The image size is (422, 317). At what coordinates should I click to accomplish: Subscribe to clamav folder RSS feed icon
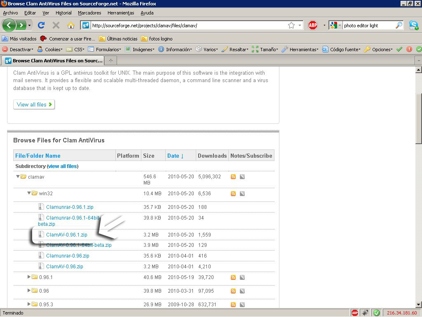coord(233,177)
